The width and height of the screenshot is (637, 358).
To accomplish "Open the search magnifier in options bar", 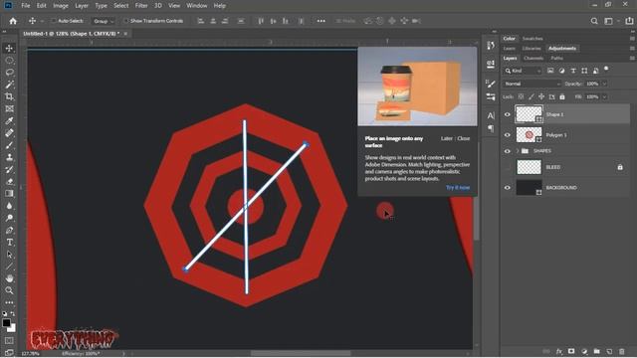I will tap(594, 21).
